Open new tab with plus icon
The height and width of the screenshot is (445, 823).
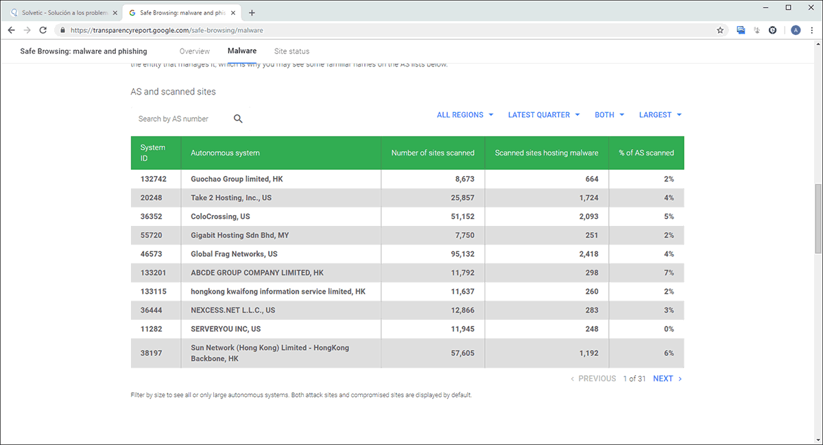point(252,12)
